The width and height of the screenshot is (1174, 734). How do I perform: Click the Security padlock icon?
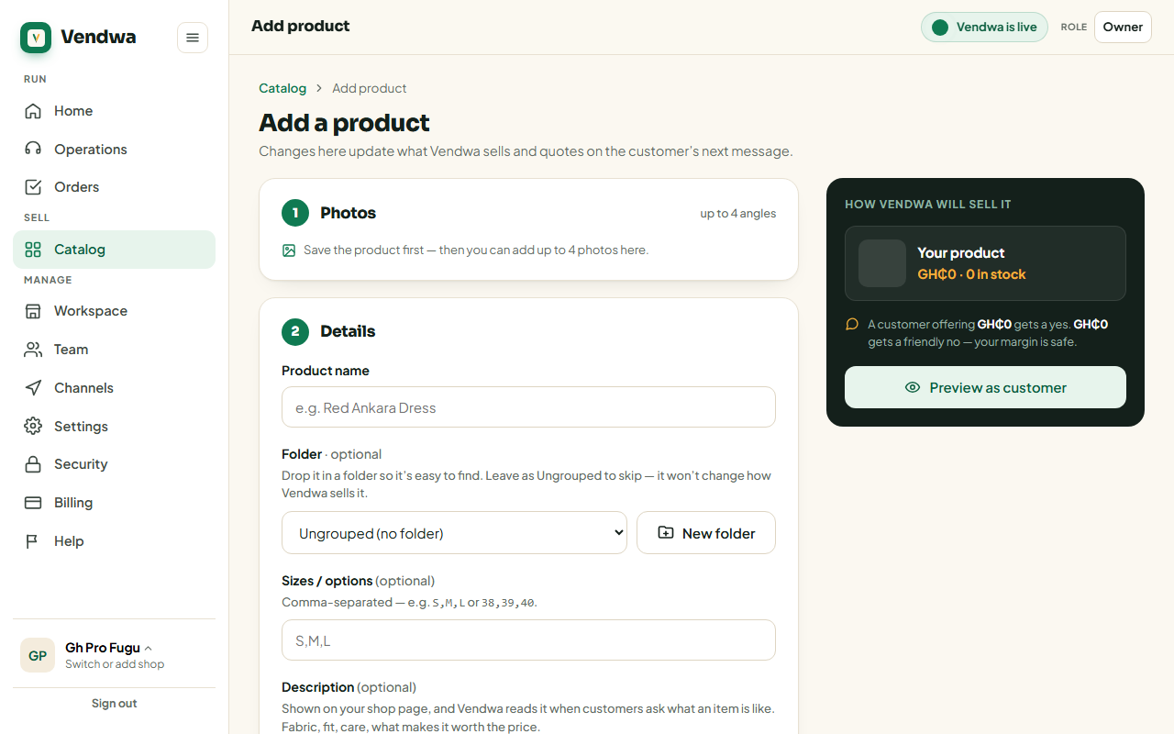pos(33,464)
